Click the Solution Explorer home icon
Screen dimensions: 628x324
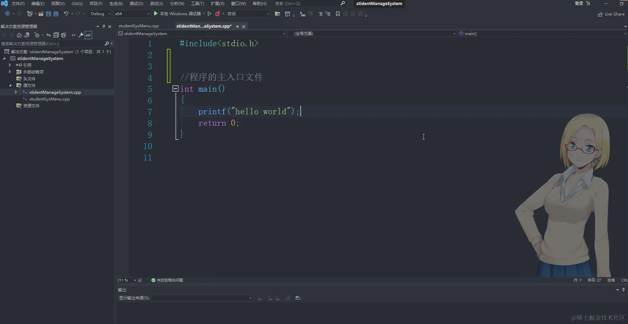[x=19, y=35]
